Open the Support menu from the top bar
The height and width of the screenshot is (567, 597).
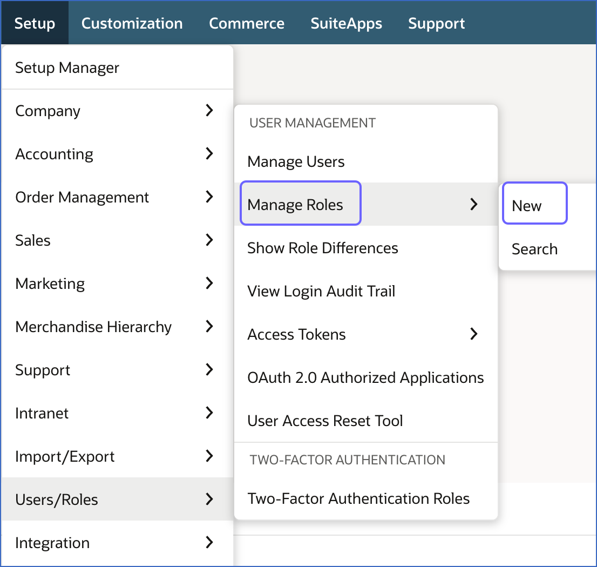436,23
